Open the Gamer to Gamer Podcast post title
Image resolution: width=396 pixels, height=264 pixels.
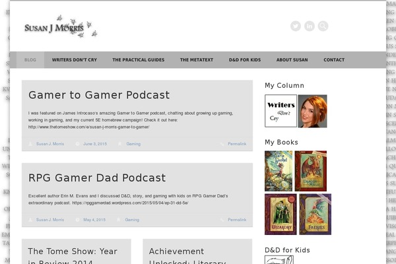[x=99, y=95]
